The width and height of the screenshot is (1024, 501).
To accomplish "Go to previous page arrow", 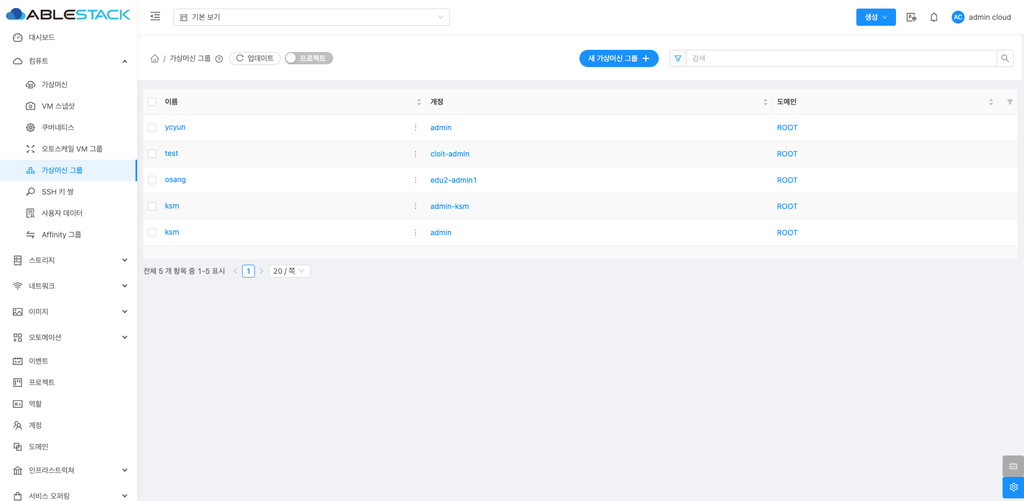I will point(236,271).
